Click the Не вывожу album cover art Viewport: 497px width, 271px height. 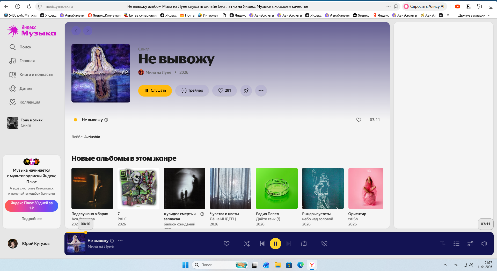101,73
